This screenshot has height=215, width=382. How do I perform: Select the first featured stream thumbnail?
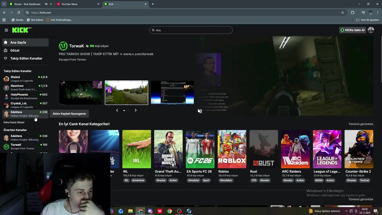point(81,93)
